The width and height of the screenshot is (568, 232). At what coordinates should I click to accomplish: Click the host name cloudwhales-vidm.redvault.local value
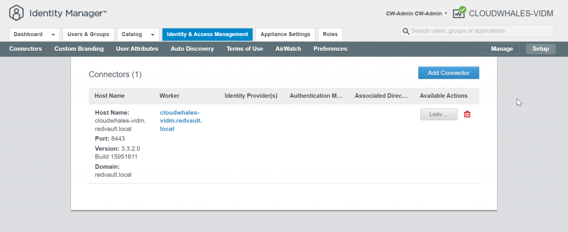point(120,125)
